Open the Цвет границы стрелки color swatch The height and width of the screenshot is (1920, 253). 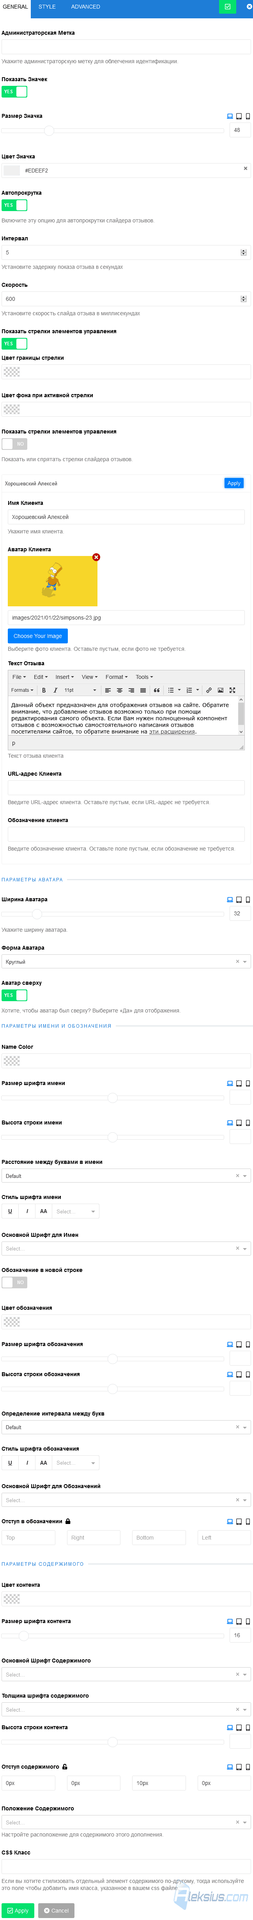coord(12,372)
